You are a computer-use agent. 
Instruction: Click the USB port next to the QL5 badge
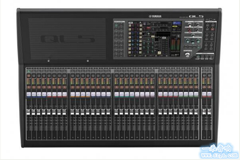point(211,19)
